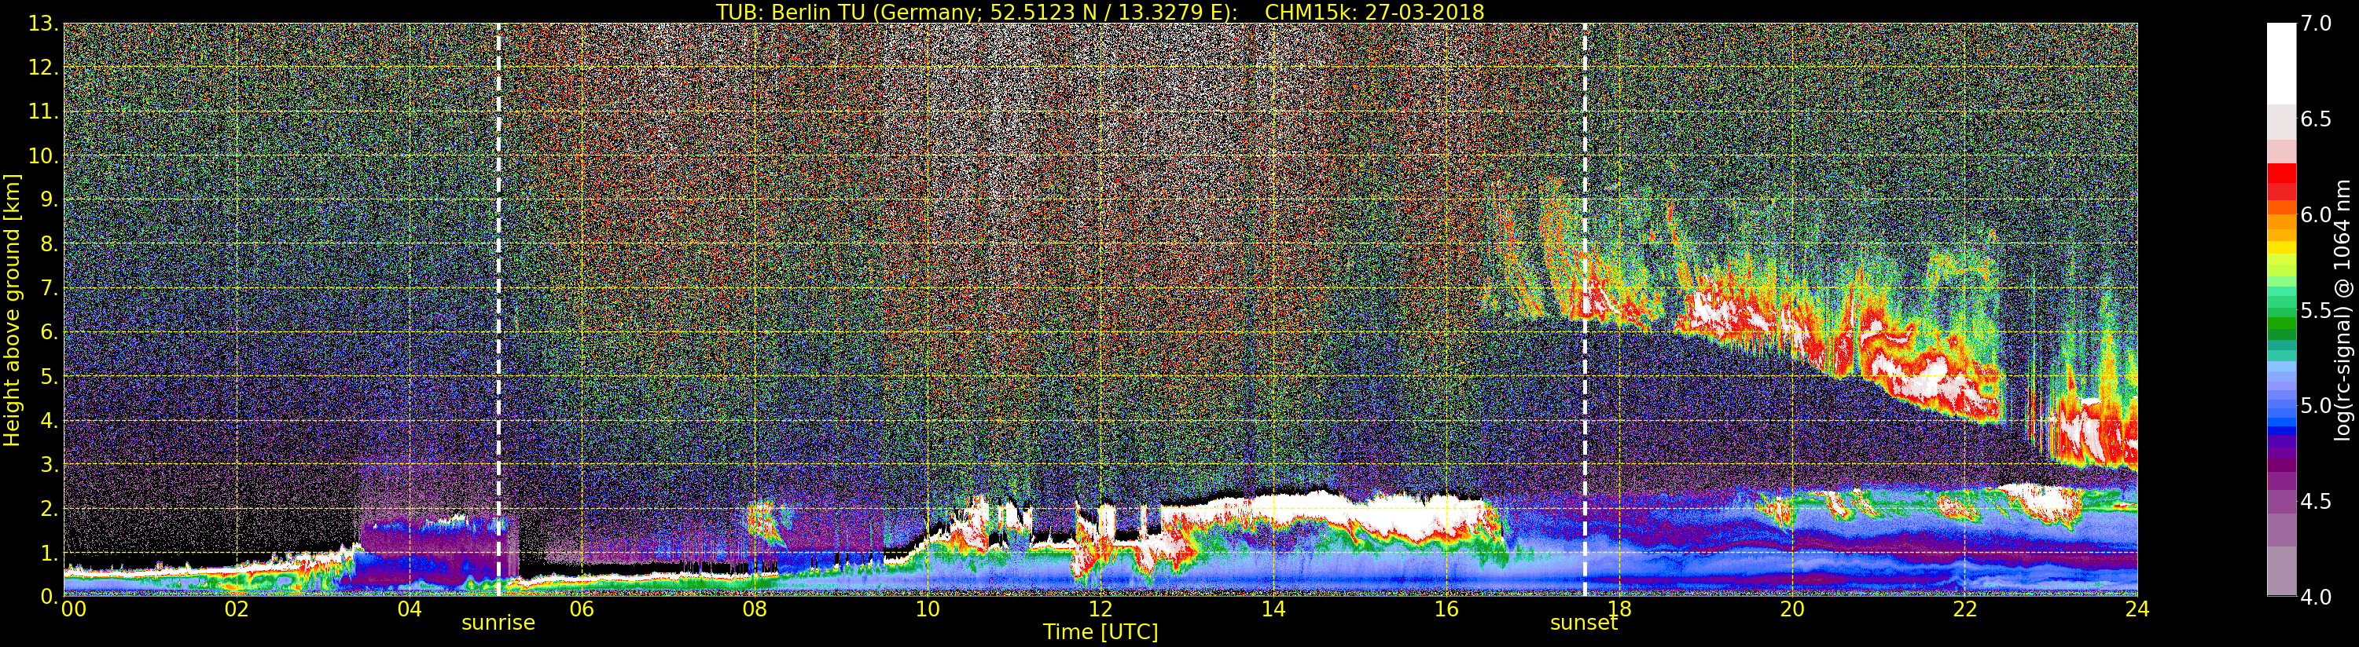Click the '2.' tick on the height axis
Screen dimensions: 2359x647
tap(50, 509)
